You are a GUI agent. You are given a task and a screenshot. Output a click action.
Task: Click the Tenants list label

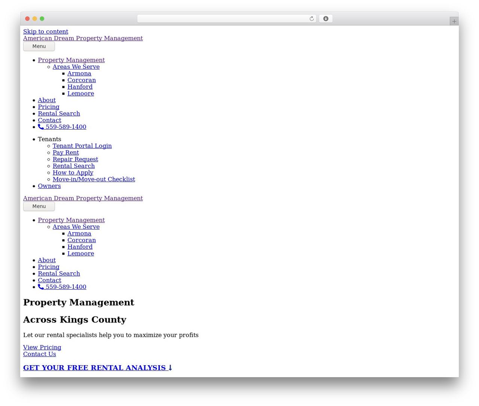pos(49,139)
